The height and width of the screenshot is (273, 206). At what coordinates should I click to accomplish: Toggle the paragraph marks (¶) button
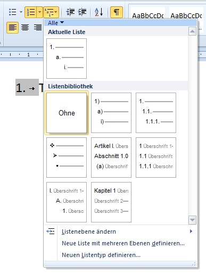point(117,12)
